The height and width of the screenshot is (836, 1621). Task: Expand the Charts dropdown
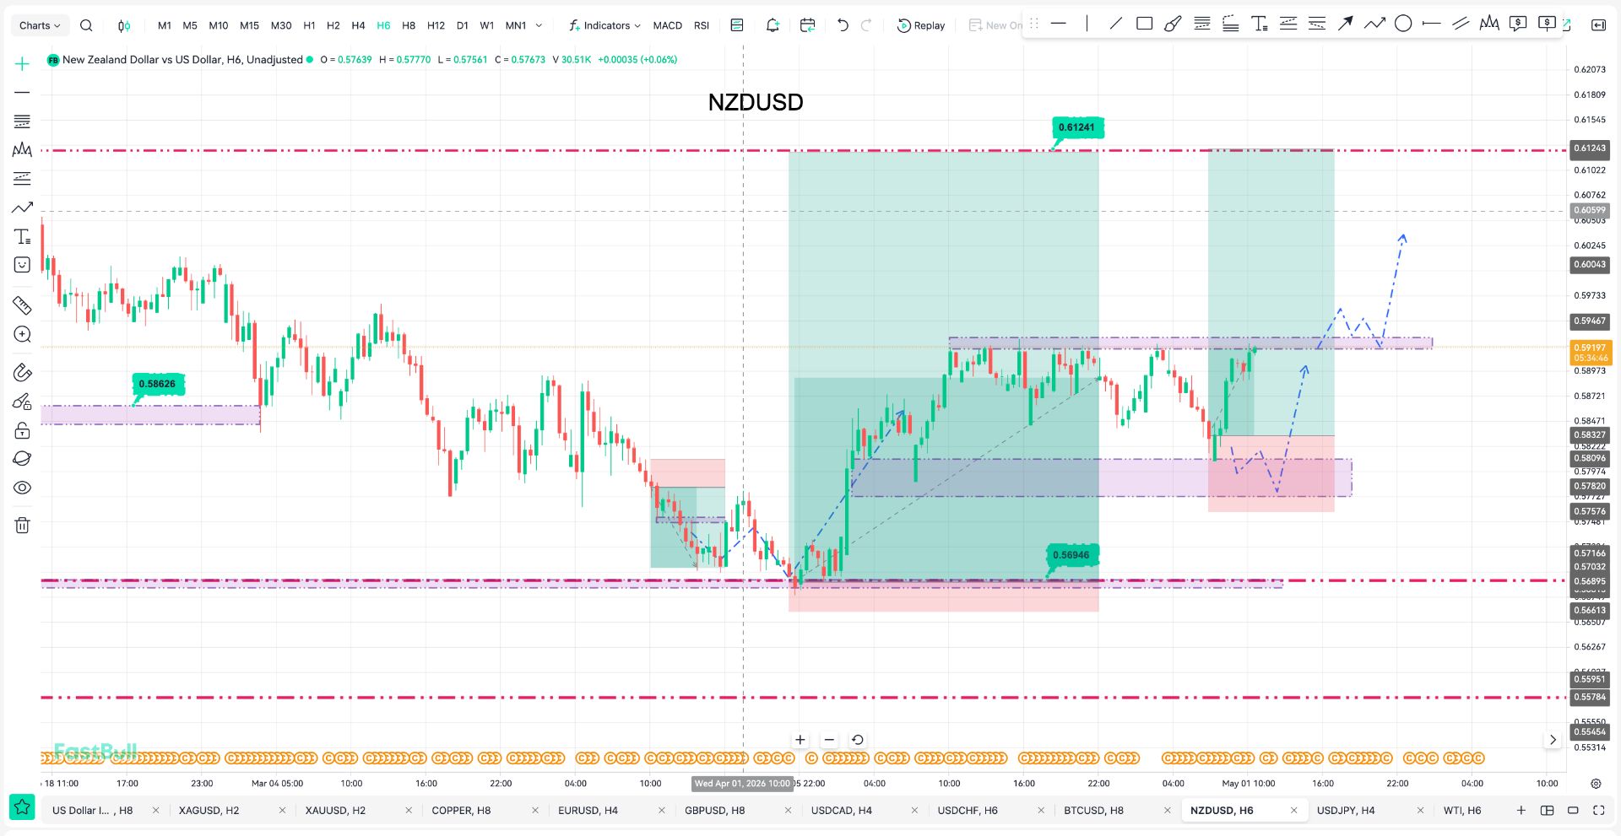40,25
